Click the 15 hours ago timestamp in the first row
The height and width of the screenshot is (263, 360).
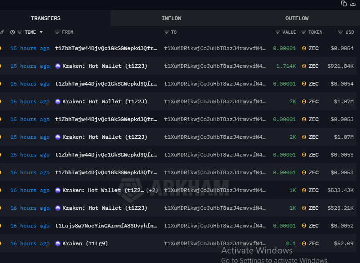click(30, 48)
